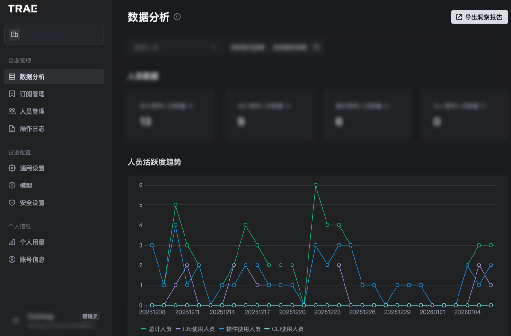Click 导出洞察报告 button

[479, 17]
